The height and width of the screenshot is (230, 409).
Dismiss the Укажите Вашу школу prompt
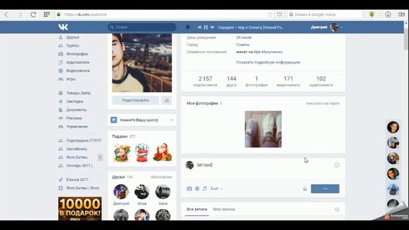171,120
